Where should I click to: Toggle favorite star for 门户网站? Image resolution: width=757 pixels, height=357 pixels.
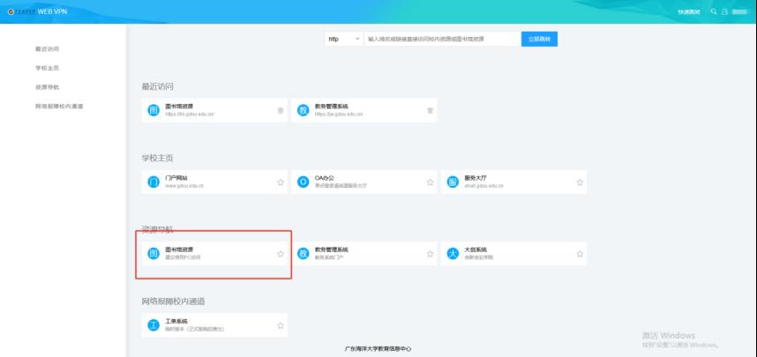281,182
